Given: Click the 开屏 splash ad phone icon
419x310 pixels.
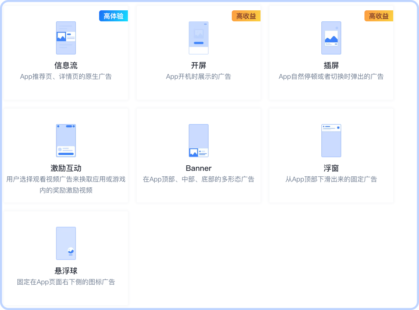Looking at the screenshot, I should 199,38.
